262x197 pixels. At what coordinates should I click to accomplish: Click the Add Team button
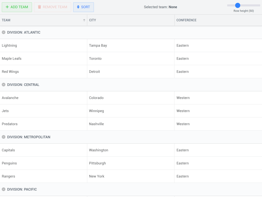[17, 7]
